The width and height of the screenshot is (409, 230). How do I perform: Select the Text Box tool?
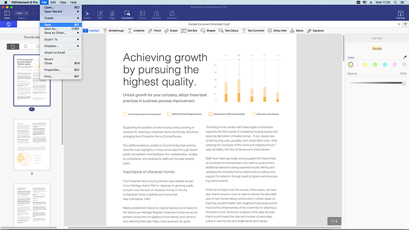point(189,31)
